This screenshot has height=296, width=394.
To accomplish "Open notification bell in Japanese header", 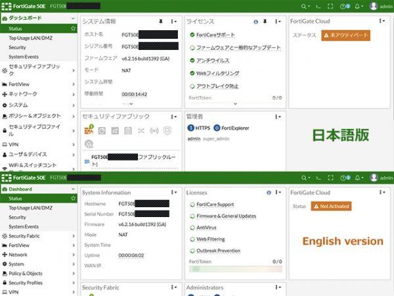I will tap(359, 7).
